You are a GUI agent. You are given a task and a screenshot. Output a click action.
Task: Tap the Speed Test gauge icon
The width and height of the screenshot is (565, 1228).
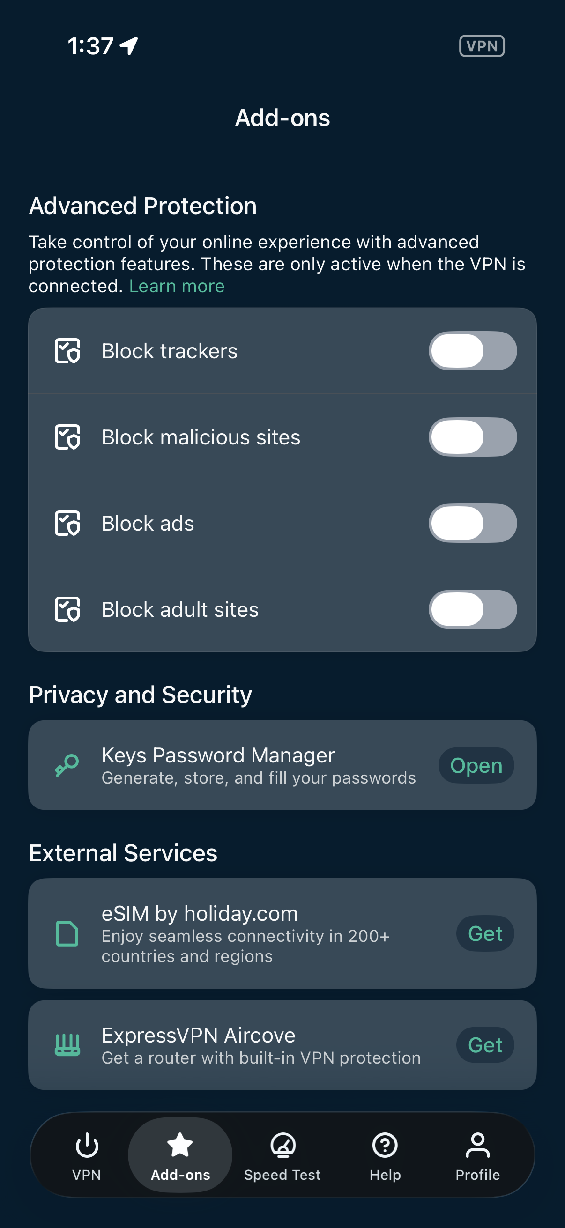point(283,1145)
